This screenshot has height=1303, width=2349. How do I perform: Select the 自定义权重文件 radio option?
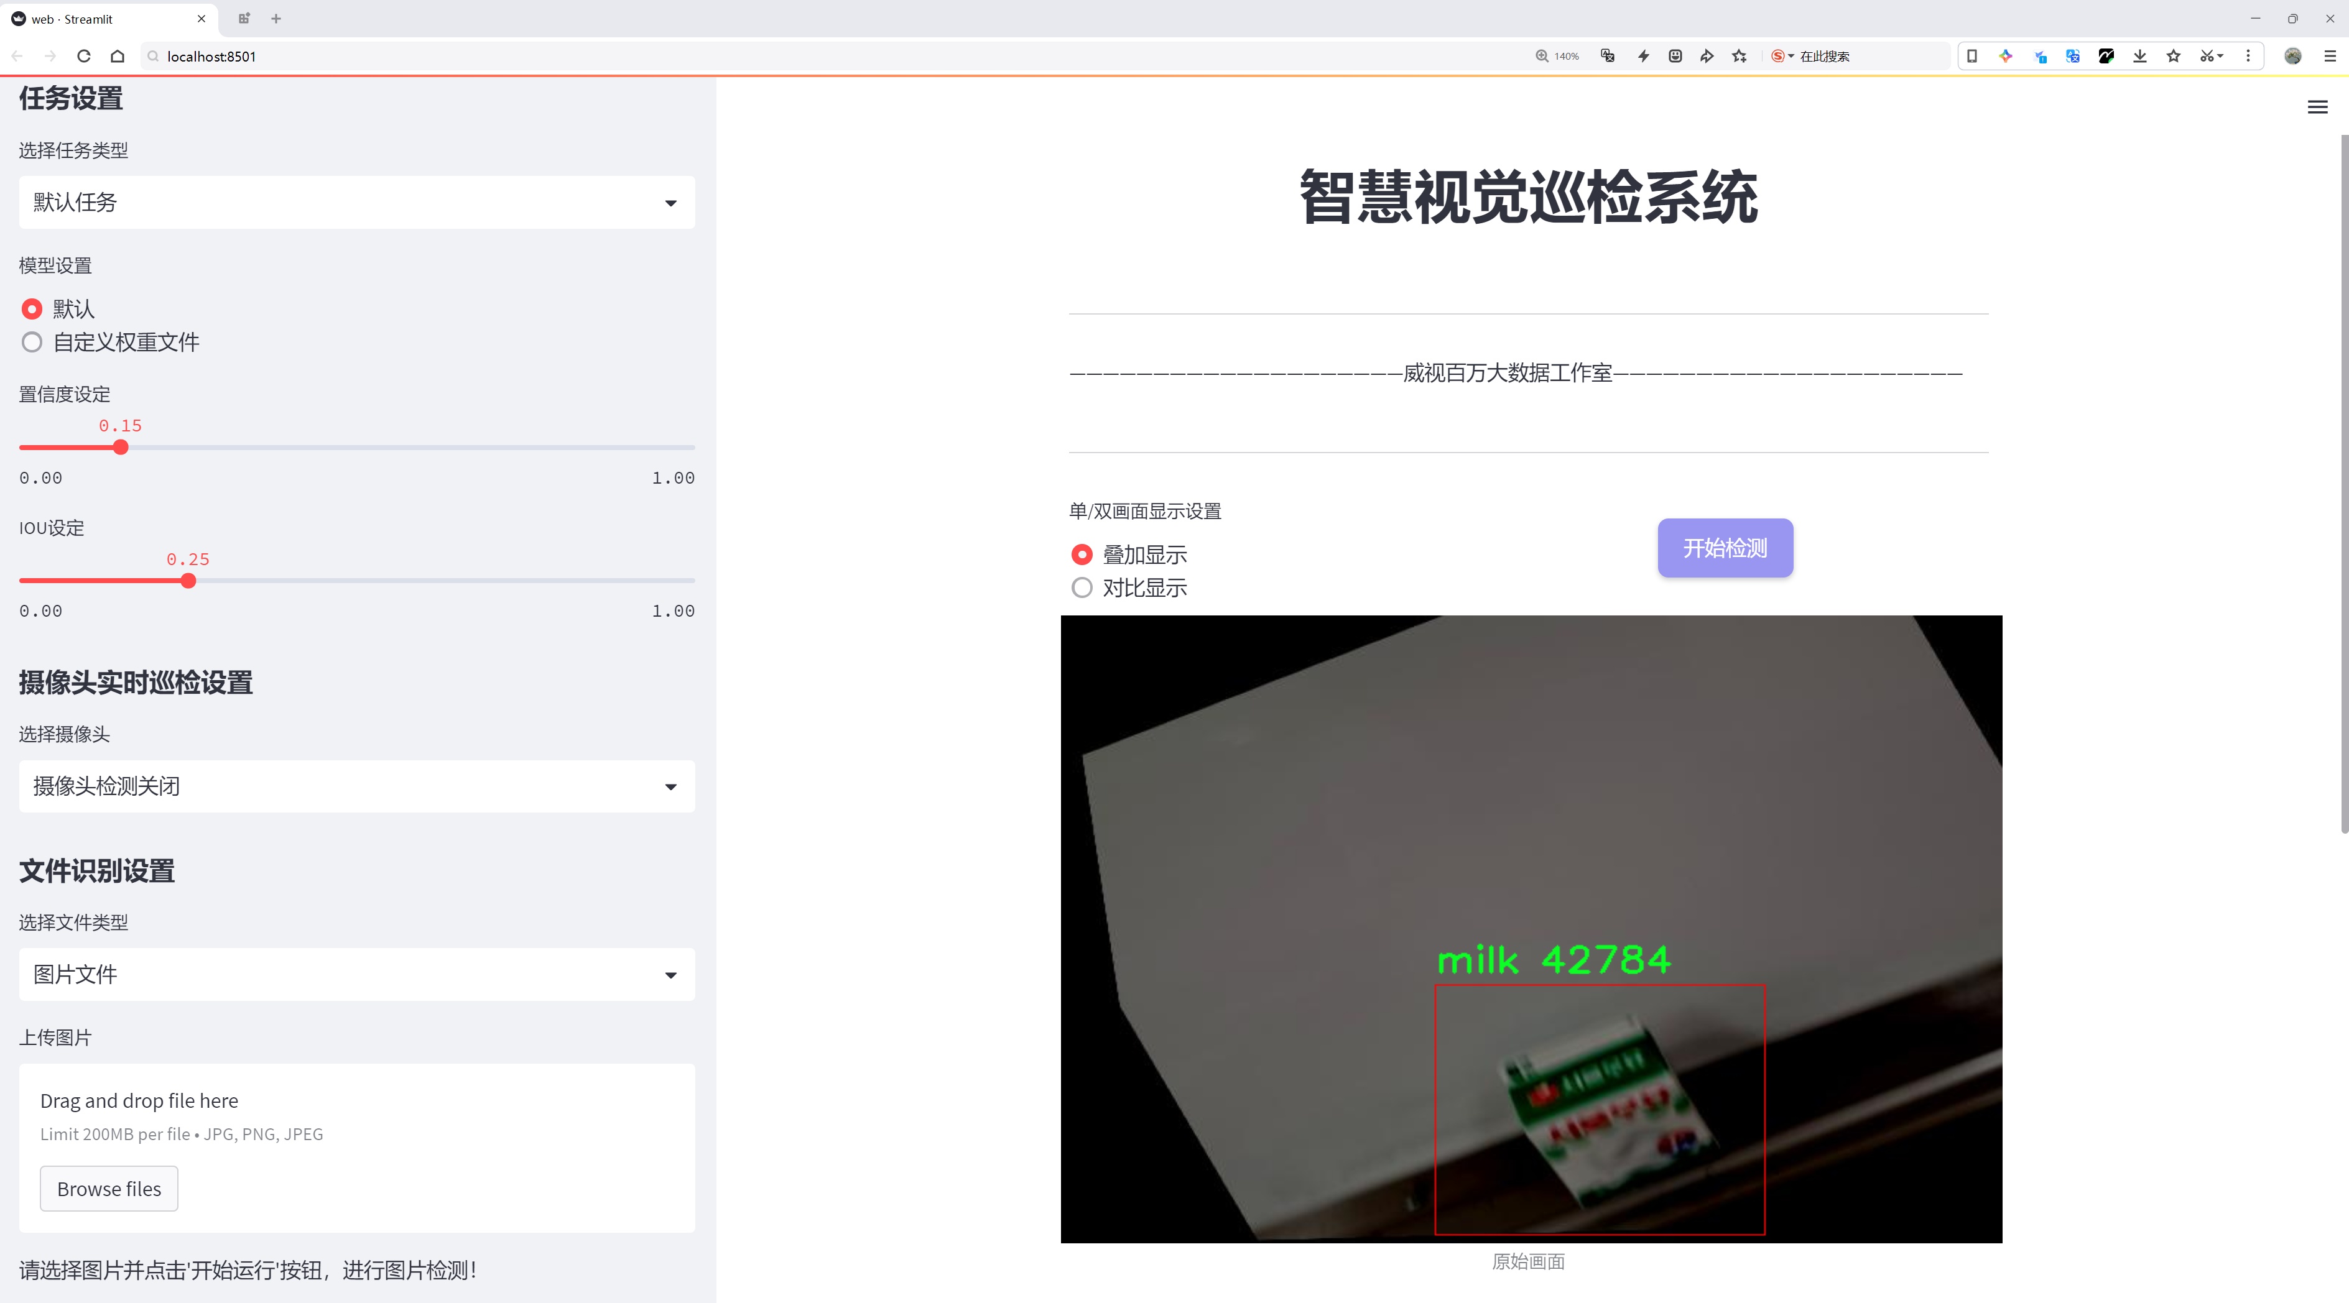click(32, 343)
